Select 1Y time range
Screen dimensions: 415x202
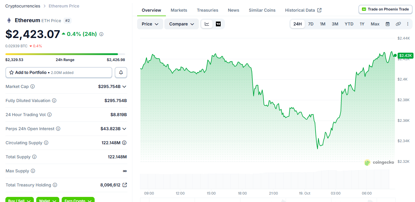pos(362,24)
